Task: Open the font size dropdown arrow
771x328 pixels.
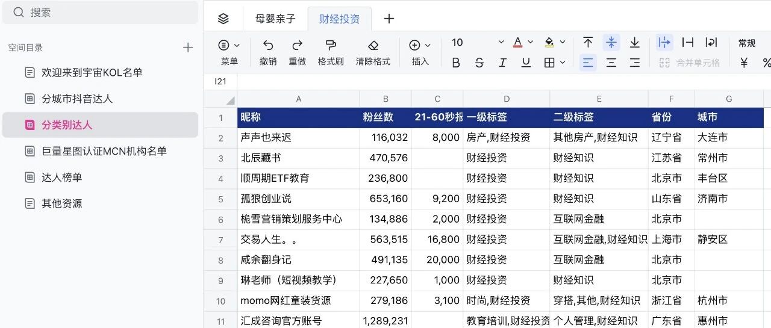Action: [x=501, y=42]
